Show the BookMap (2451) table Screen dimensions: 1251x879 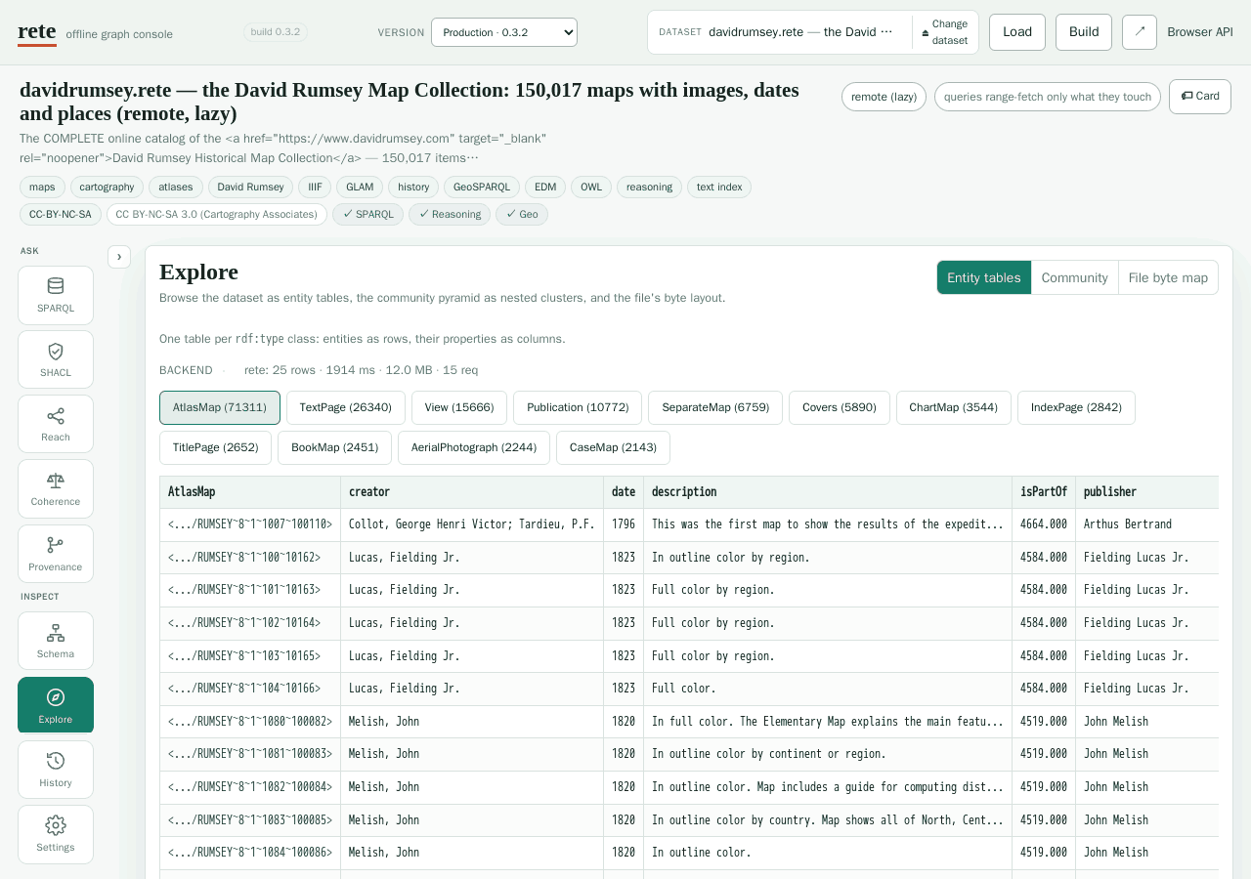pos(335,447)
